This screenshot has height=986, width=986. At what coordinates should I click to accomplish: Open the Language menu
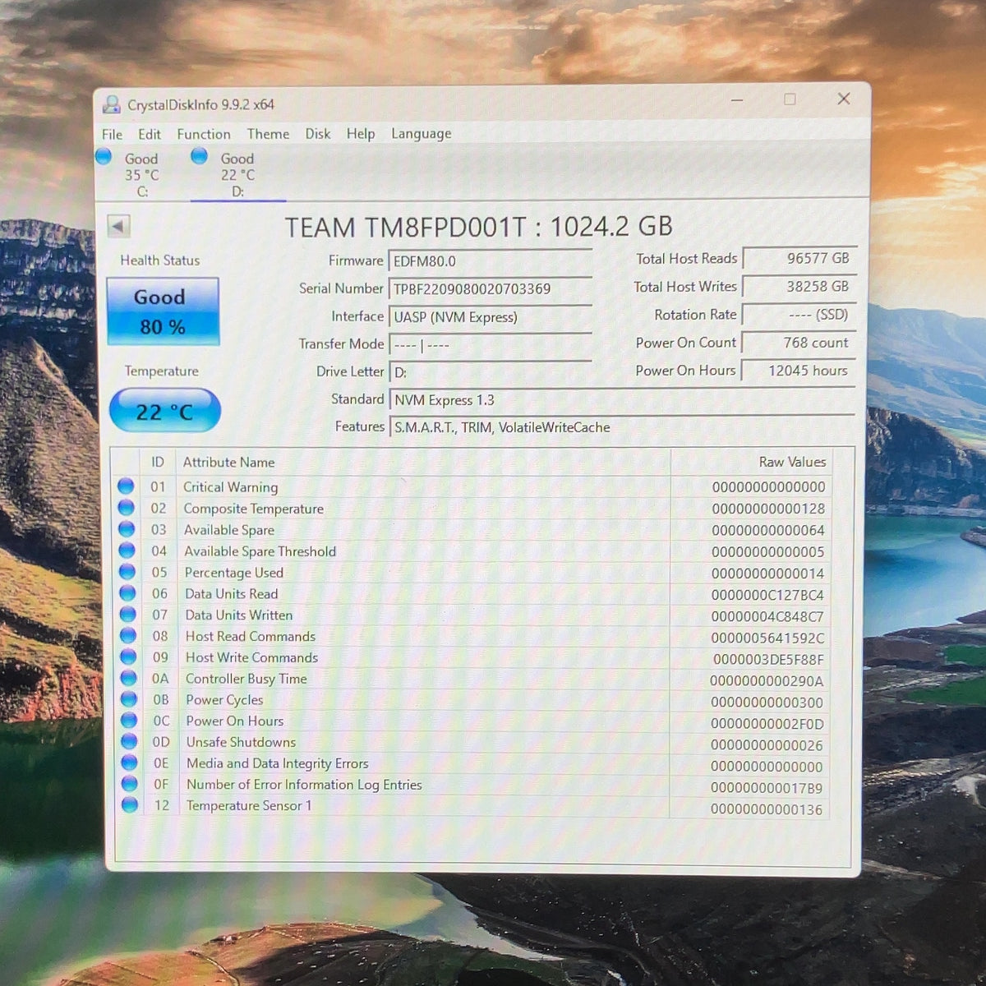421,134
